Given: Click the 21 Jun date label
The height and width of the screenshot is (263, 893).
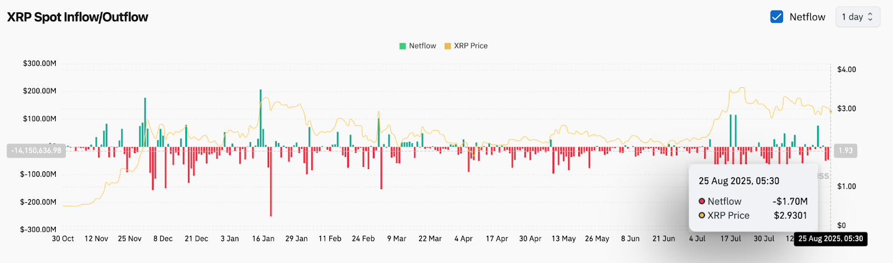Looking at the screenshot, I should click(664, 239).
